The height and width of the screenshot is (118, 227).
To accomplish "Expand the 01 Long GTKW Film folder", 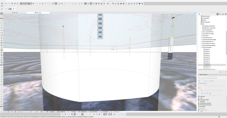I will [x=201, y=32].
